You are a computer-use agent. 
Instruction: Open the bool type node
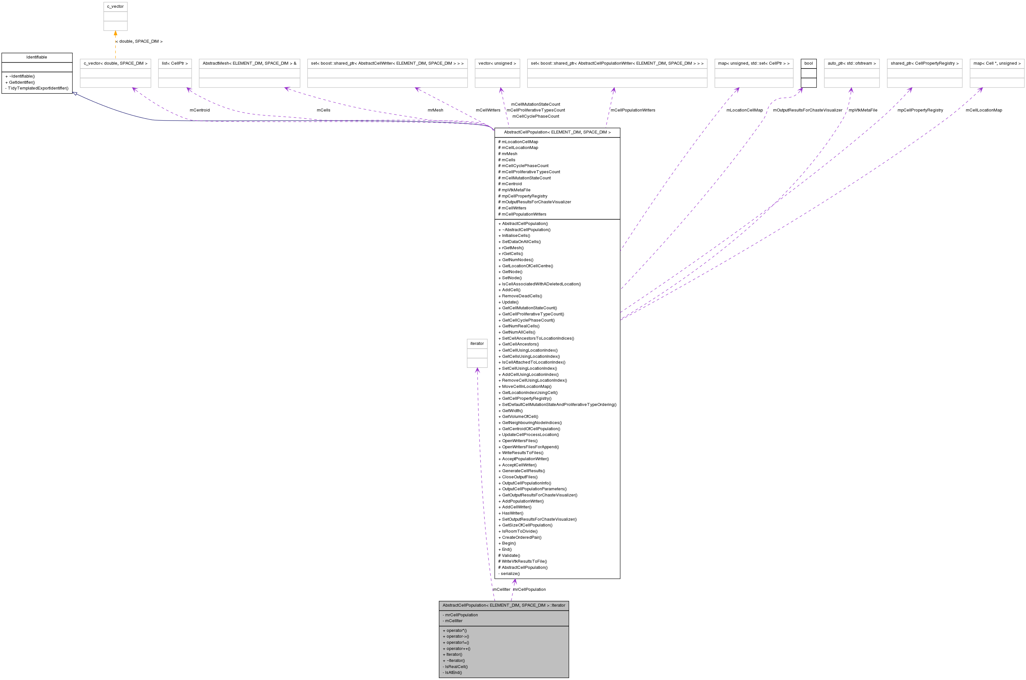[809, 63]
